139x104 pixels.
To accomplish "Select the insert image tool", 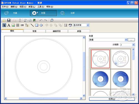I will [x=13, y=25].
